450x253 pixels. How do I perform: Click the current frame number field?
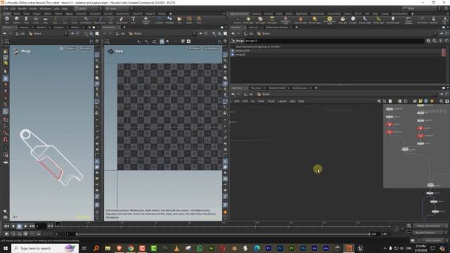pos(41,226)
